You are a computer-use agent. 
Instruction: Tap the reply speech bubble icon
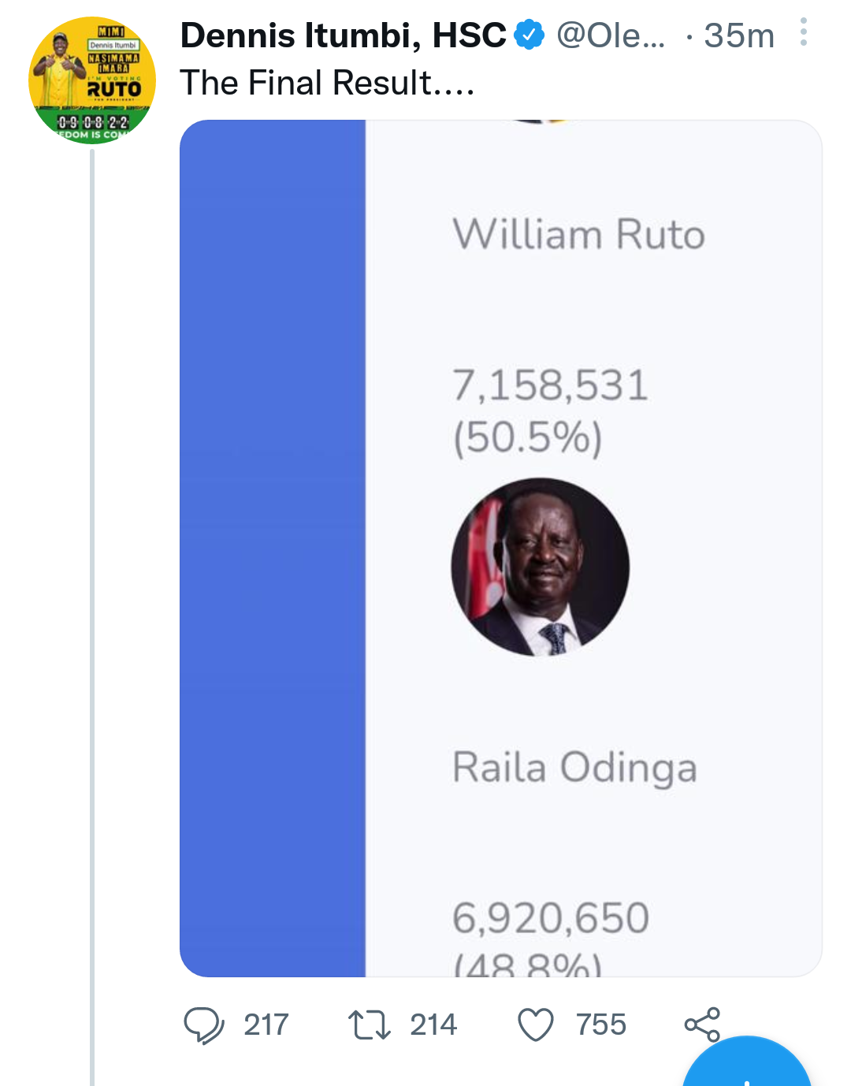(x=203, y=1025)
